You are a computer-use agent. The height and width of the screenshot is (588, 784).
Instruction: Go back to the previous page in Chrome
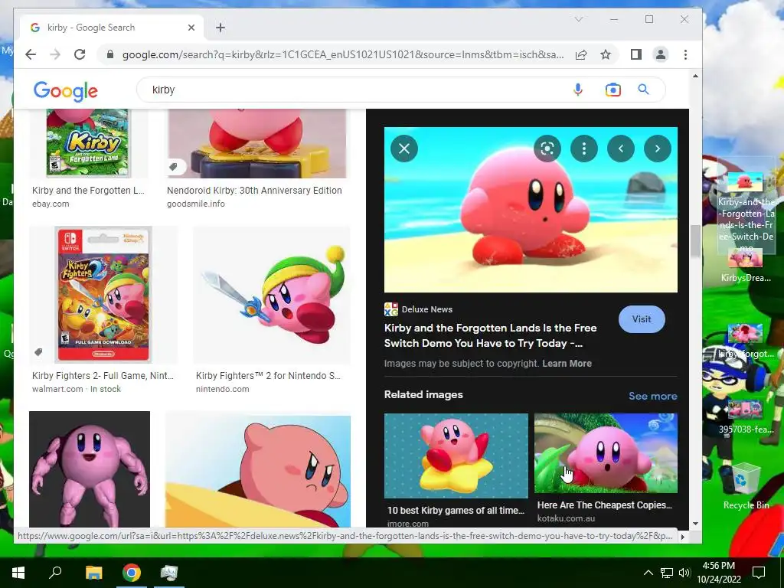[x=31, y=54]
